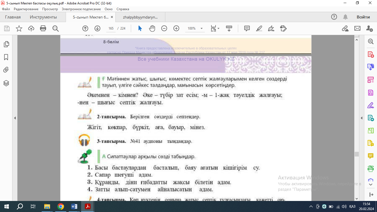Open Google Chrome from the taskbar
This screenshot has width=377, height=212.
61,206
